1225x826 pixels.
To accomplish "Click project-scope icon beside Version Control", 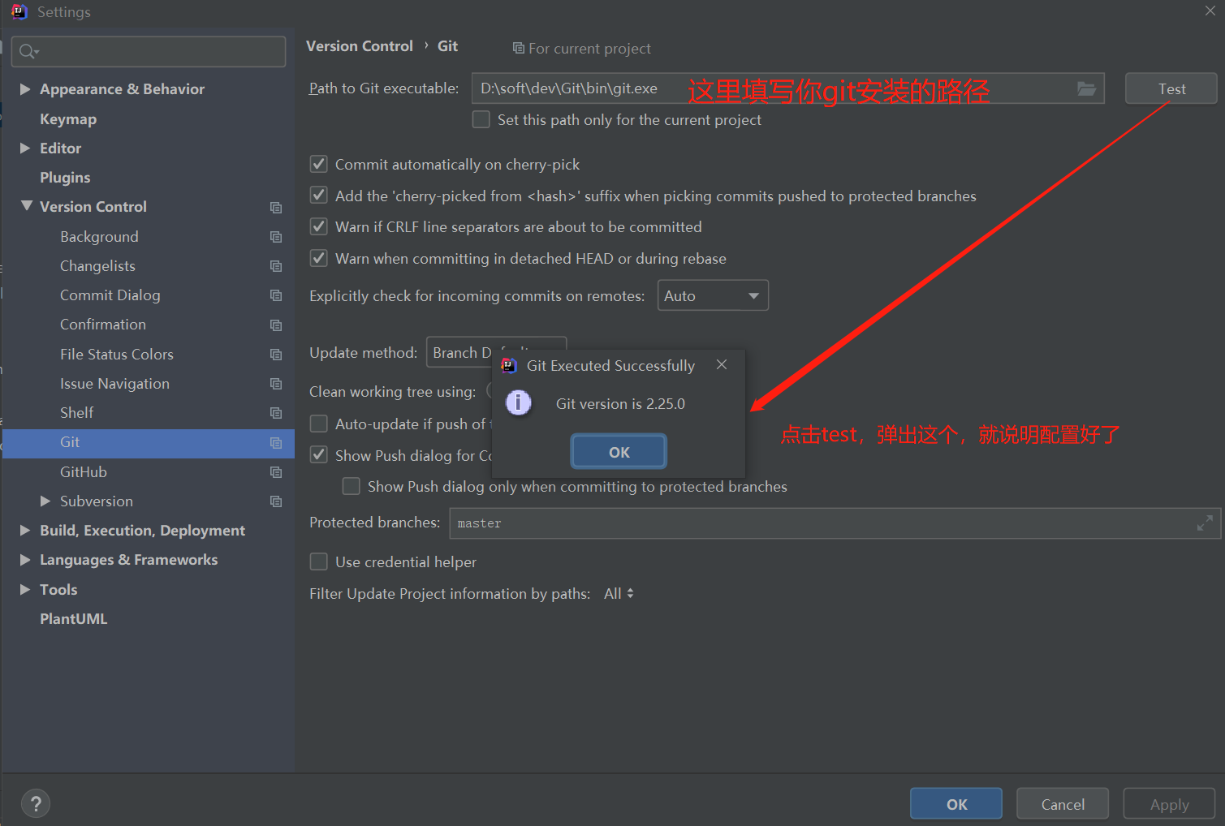I will click(x=275, y=207).
